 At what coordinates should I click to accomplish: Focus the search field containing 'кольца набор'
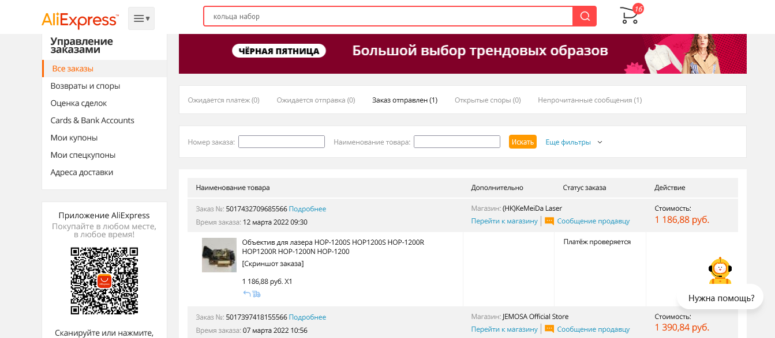[388, 16]
